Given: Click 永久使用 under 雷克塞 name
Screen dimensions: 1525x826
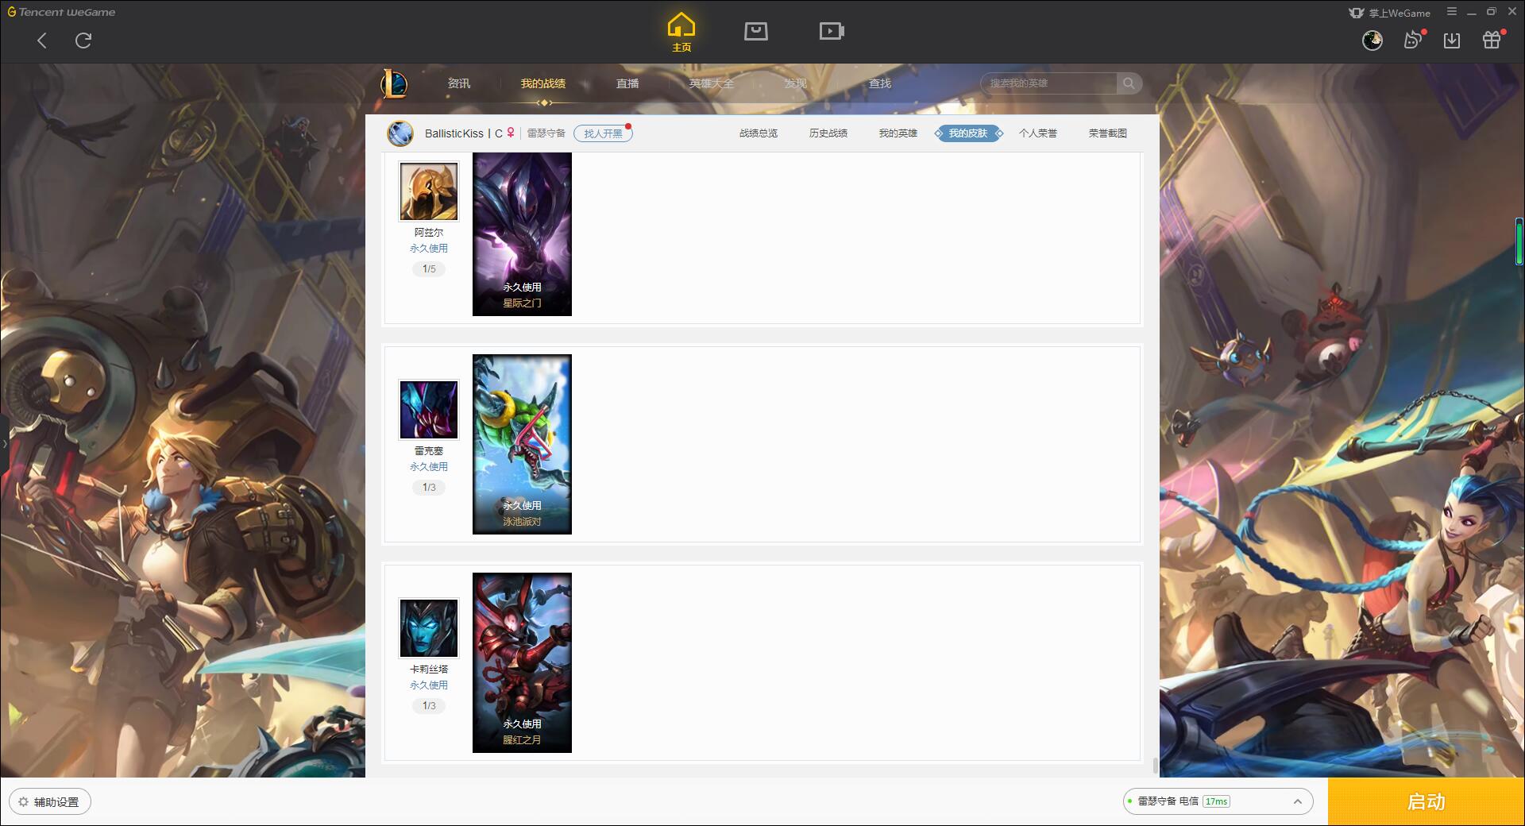Looking at the screenshot, I should 429,467.
